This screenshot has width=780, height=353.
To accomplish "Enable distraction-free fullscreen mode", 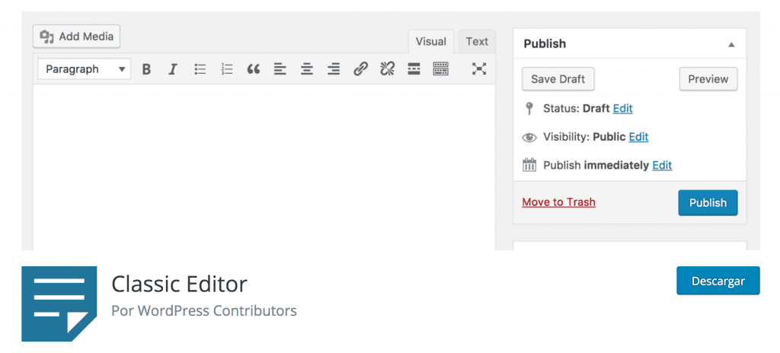I will (479, 69).
